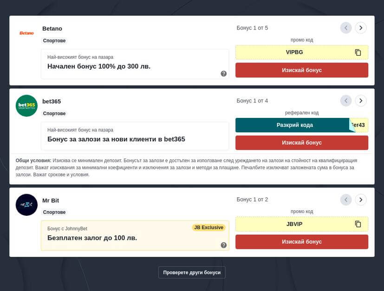
Task: Show next Betano bonus arrow
Action: (x=361, y=28)
